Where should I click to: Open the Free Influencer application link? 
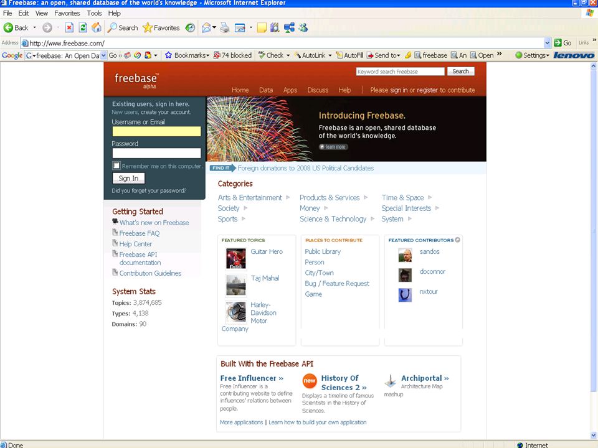click(252, 378)
